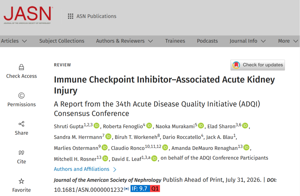Open the Journal Info dropdown

[x=247, y=41]
